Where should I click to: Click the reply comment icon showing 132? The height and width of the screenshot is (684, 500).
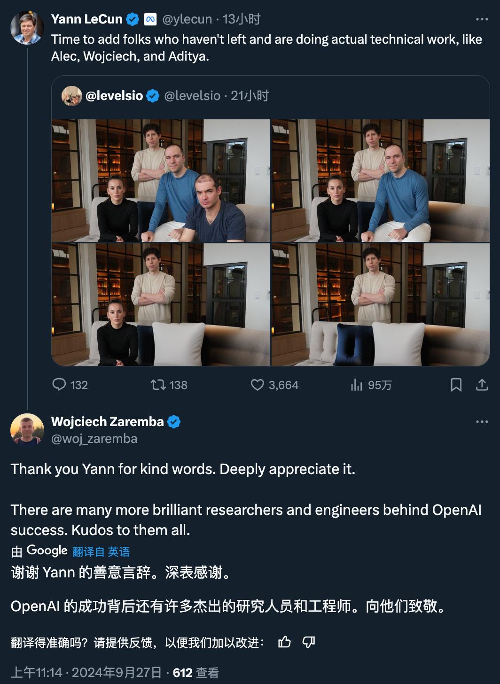tap(59, 385)
